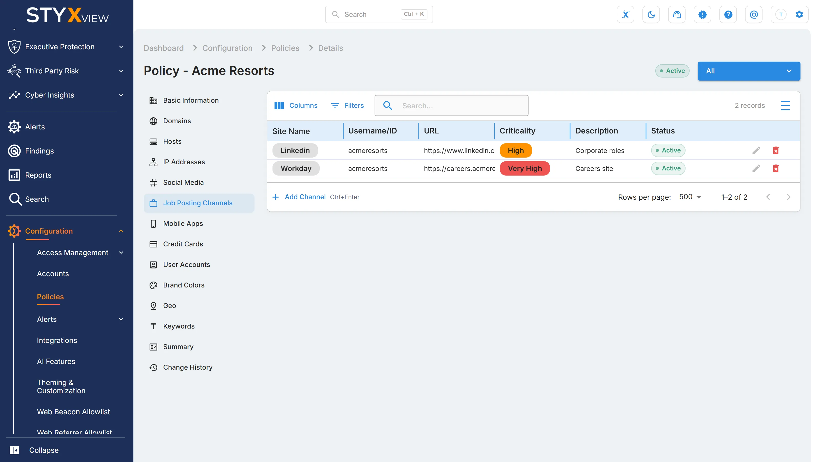821x462 pixels.
Task: Go to the next table page
Action: [x=788, y=197]
